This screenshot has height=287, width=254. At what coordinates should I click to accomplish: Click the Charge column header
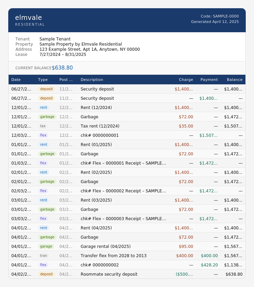click(186, 80)
